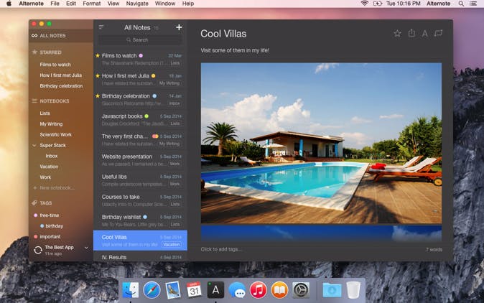Screen dimensions: 484x303
Task: Click the Search field in notes list
Action: tap(140, 39)
